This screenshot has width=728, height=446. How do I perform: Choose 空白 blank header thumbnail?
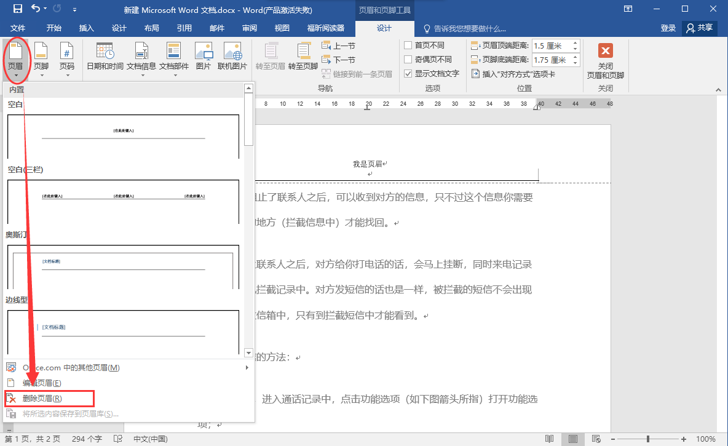(x=123, y=136)
